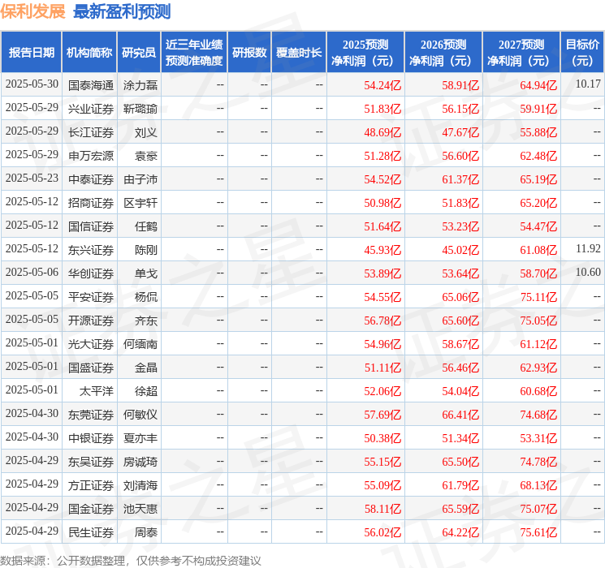Screen dimensions: 605x568
Task: Select the 机构简称 column header
Action: tap(89, 53)
